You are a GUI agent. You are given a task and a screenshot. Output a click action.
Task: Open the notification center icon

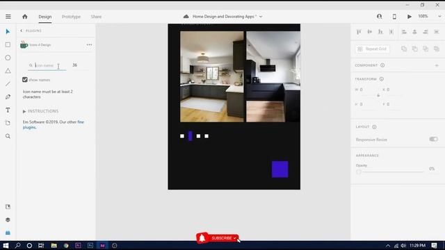coord(434,245)
